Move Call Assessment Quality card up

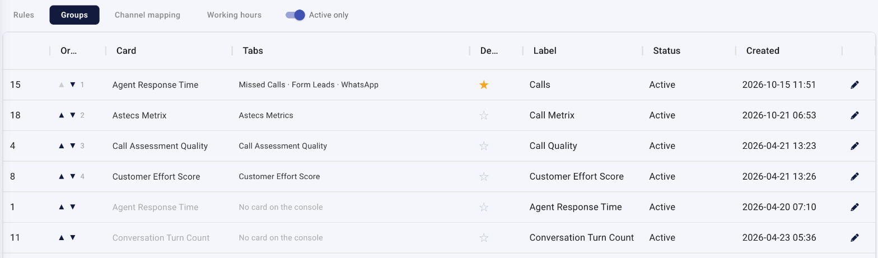(62, 146)
